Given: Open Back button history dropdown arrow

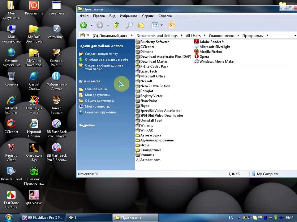Looking at the screenshot, I should coord(92,25).
